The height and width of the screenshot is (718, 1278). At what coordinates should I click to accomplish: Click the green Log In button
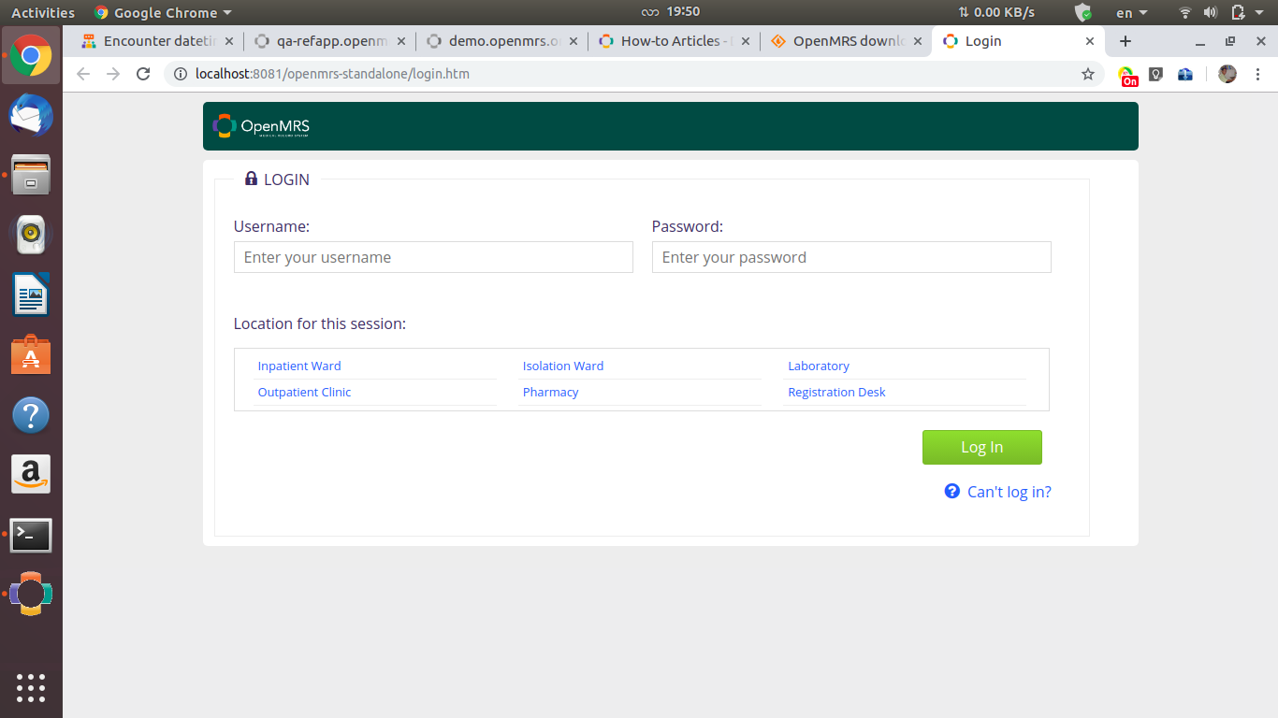coord(981,447)
